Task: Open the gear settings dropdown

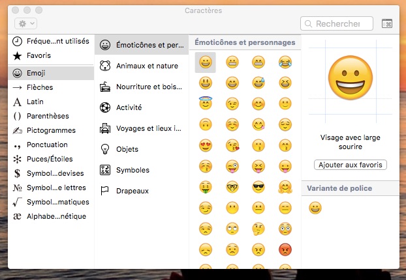Action: (26, 23)
